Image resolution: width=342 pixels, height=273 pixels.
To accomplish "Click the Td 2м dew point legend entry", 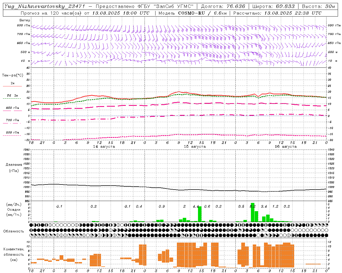I will coord(13,95).
